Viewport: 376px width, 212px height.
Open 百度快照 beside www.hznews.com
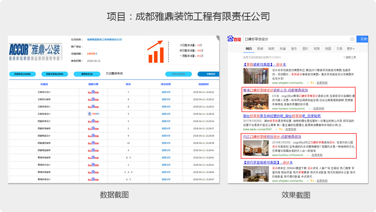tap(319, 109)
